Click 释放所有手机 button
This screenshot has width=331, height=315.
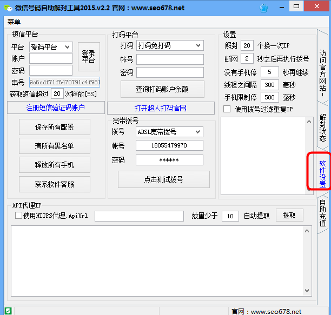point(55,165)
